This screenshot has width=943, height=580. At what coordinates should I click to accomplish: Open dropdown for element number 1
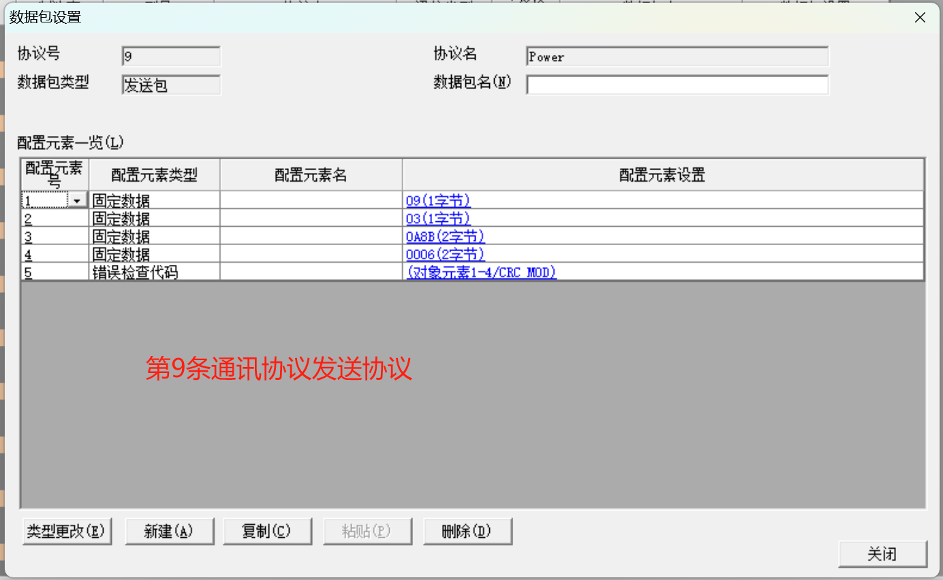click(77, 201)
